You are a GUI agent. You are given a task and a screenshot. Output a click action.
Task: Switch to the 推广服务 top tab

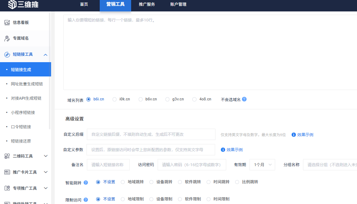click(x=147, y=4)
